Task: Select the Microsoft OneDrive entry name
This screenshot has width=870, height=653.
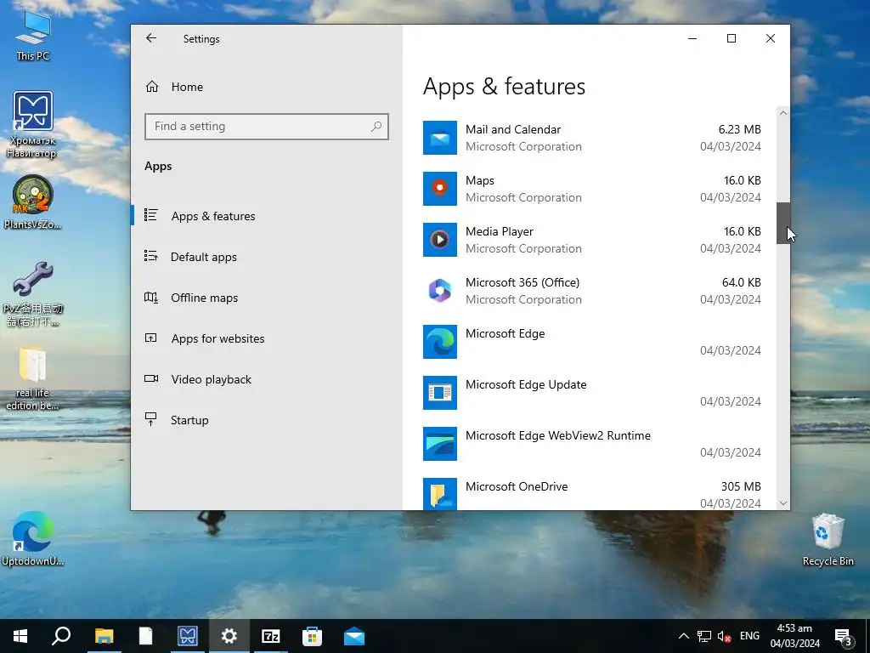Action: coord(516,486)
